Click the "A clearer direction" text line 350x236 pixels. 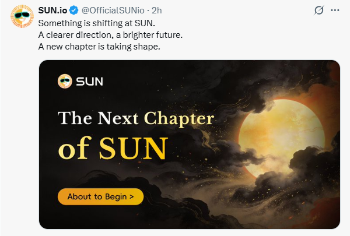point(110,35)
